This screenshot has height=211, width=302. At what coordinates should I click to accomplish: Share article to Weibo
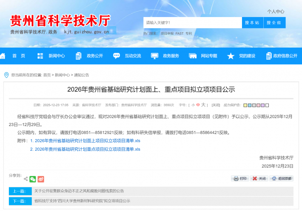(x=41, y=179)
